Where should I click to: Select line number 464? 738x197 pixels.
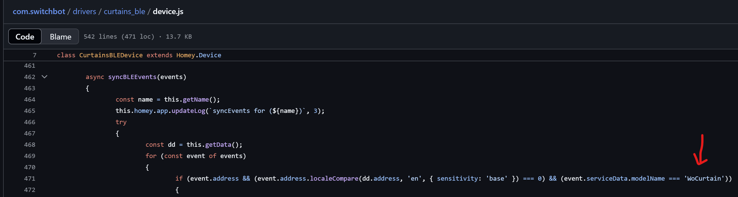click(x=29, y=99)
